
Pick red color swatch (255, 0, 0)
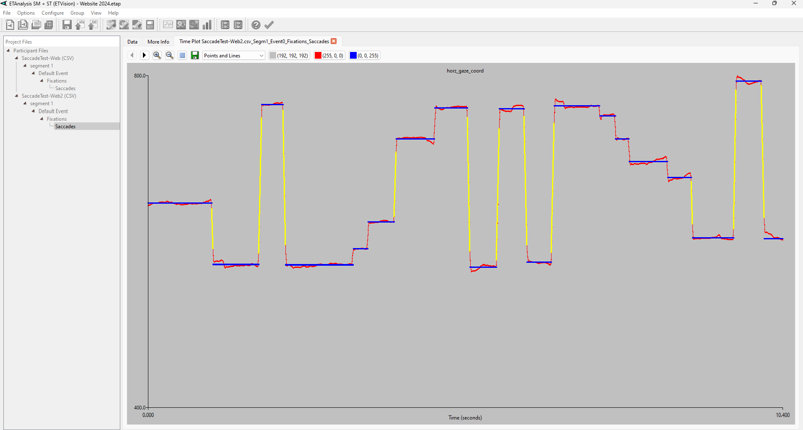tap(329, 55)
